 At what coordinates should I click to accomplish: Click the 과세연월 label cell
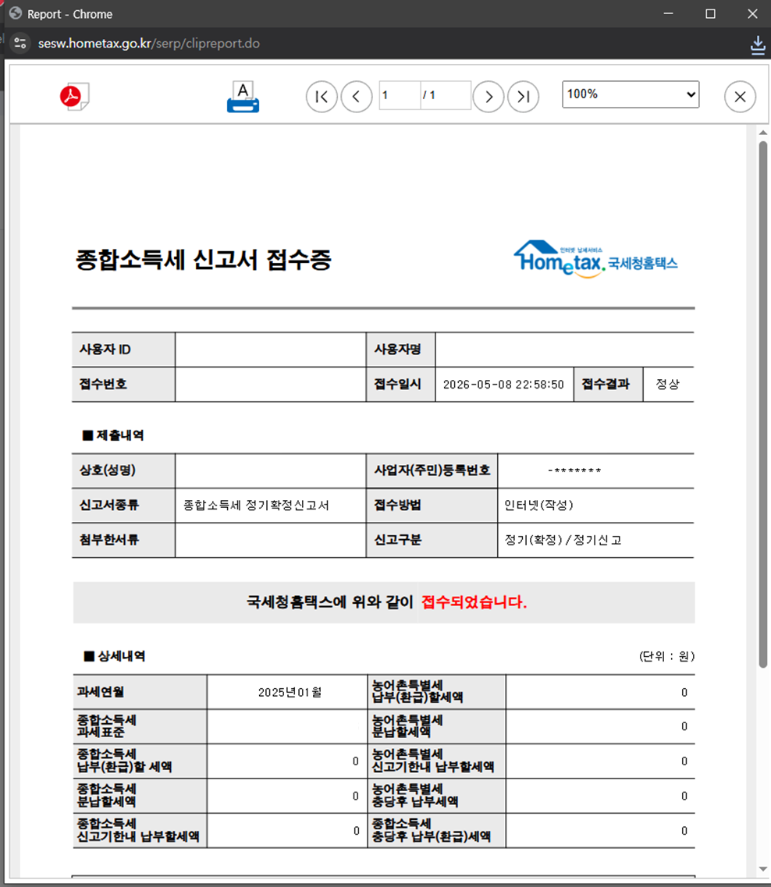(x=140, y=692)
